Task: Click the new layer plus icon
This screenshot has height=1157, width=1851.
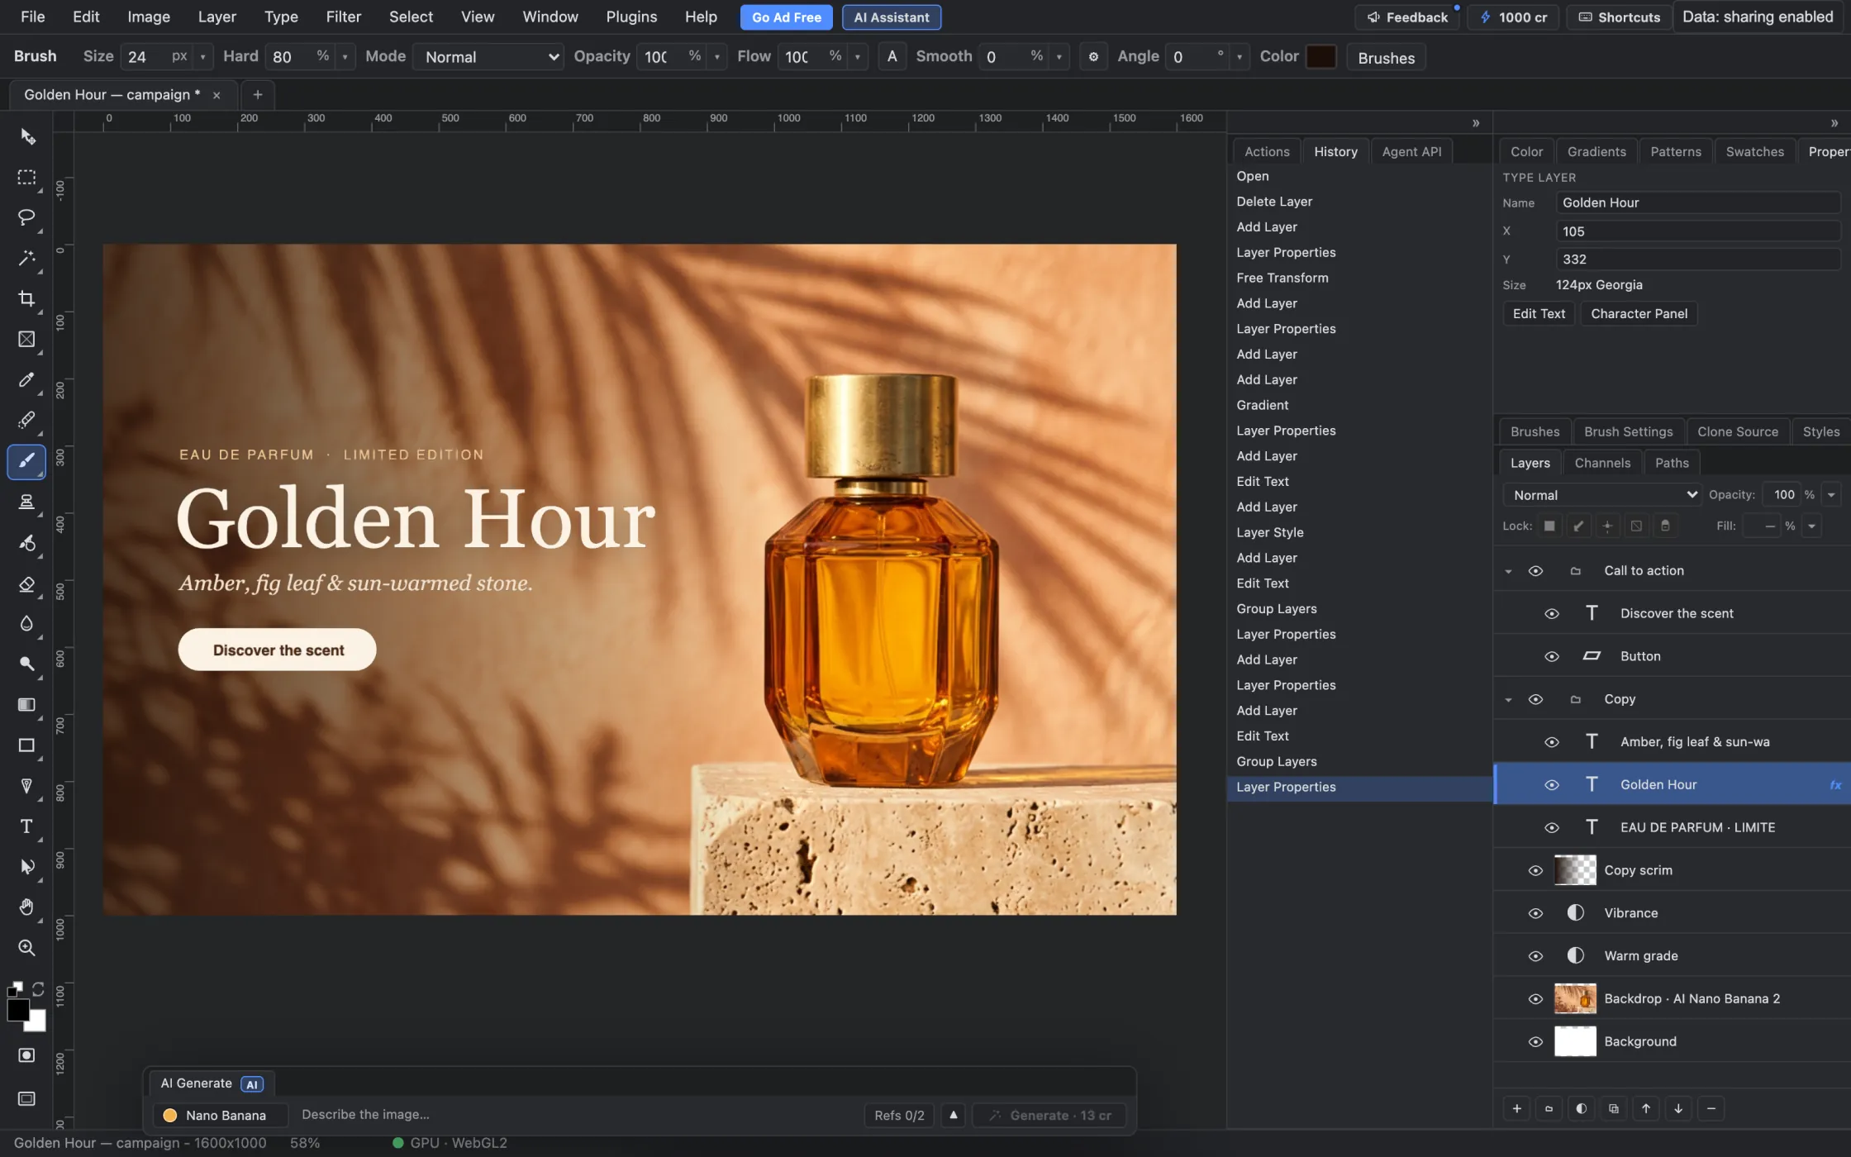Action: (1516, 1109)
